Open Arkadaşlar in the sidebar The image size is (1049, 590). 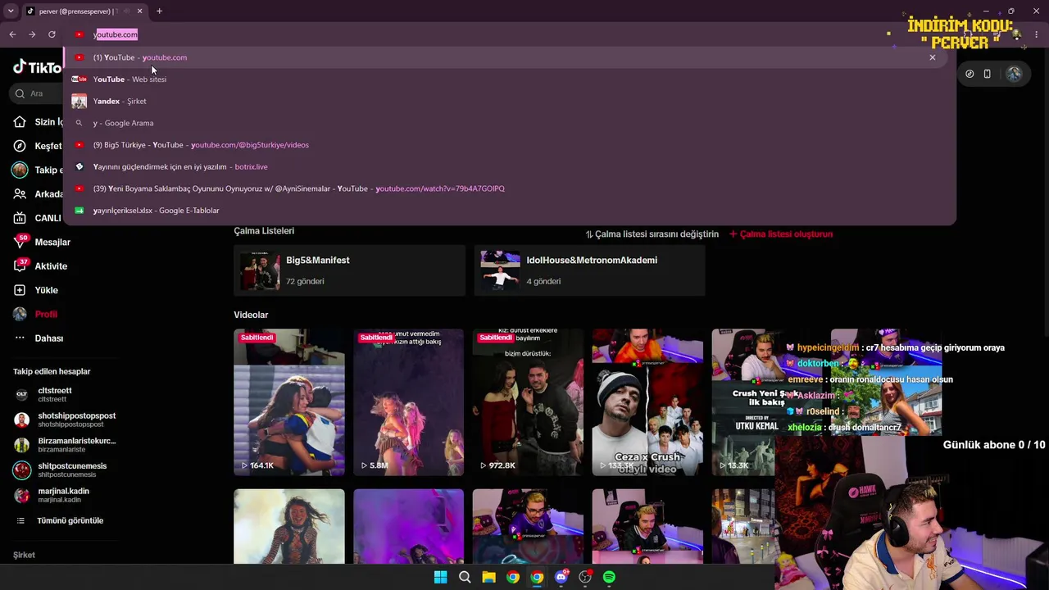pos(38,194)
